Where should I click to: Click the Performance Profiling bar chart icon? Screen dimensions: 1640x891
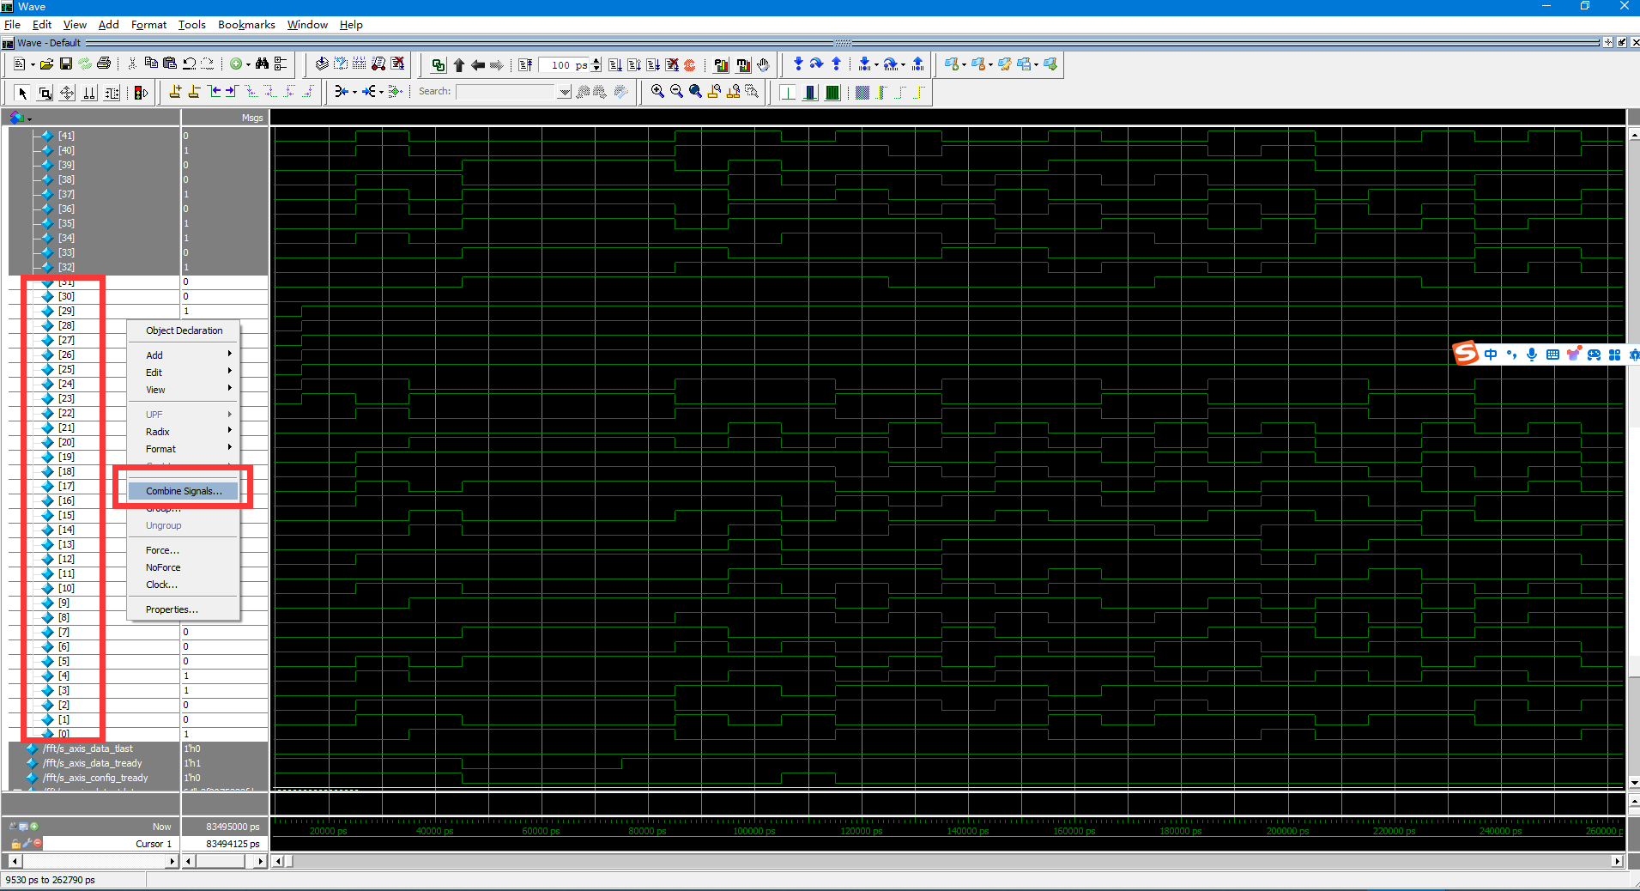[722, 65]
